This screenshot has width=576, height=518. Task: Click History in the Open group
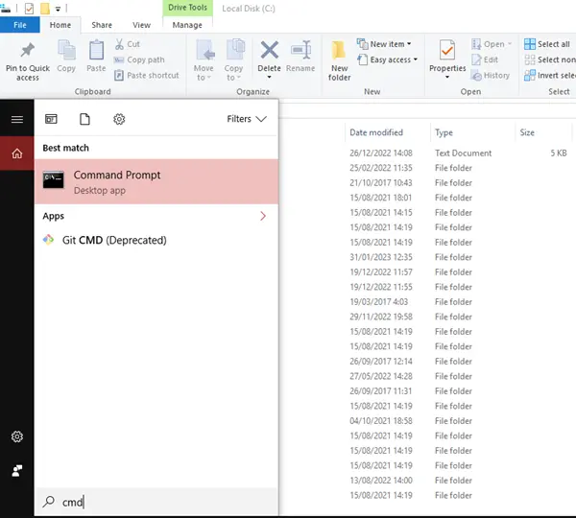point(491,76)
